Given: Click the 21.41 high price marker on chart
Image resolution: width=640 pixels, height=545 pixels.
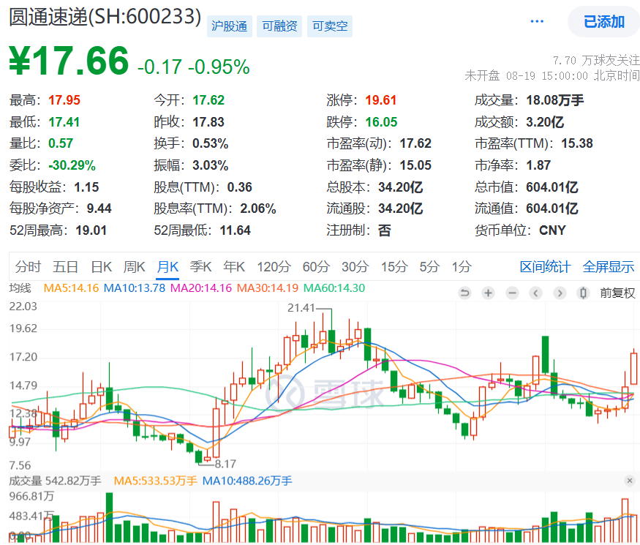Looking at the screenshot, I should pos(301,308).
